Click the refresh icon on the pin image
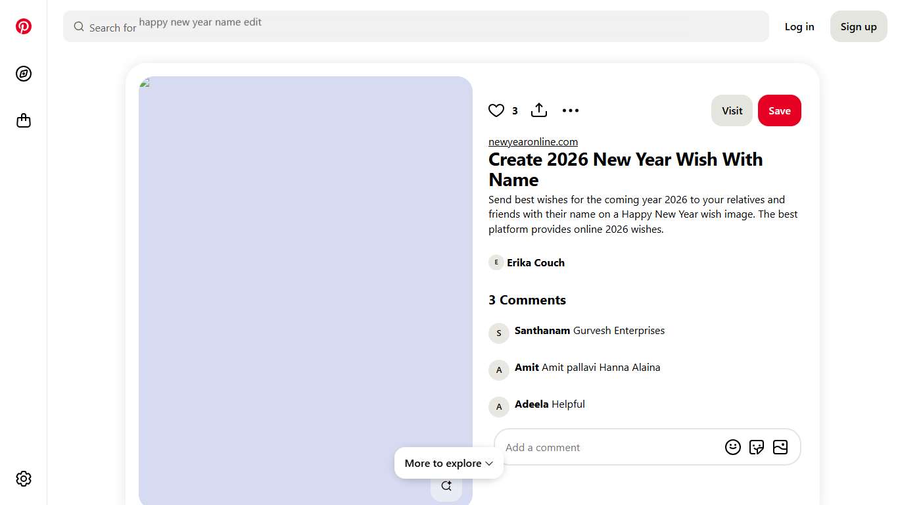The height and width of the screenshot is (505, 898). tap(446, 485)
